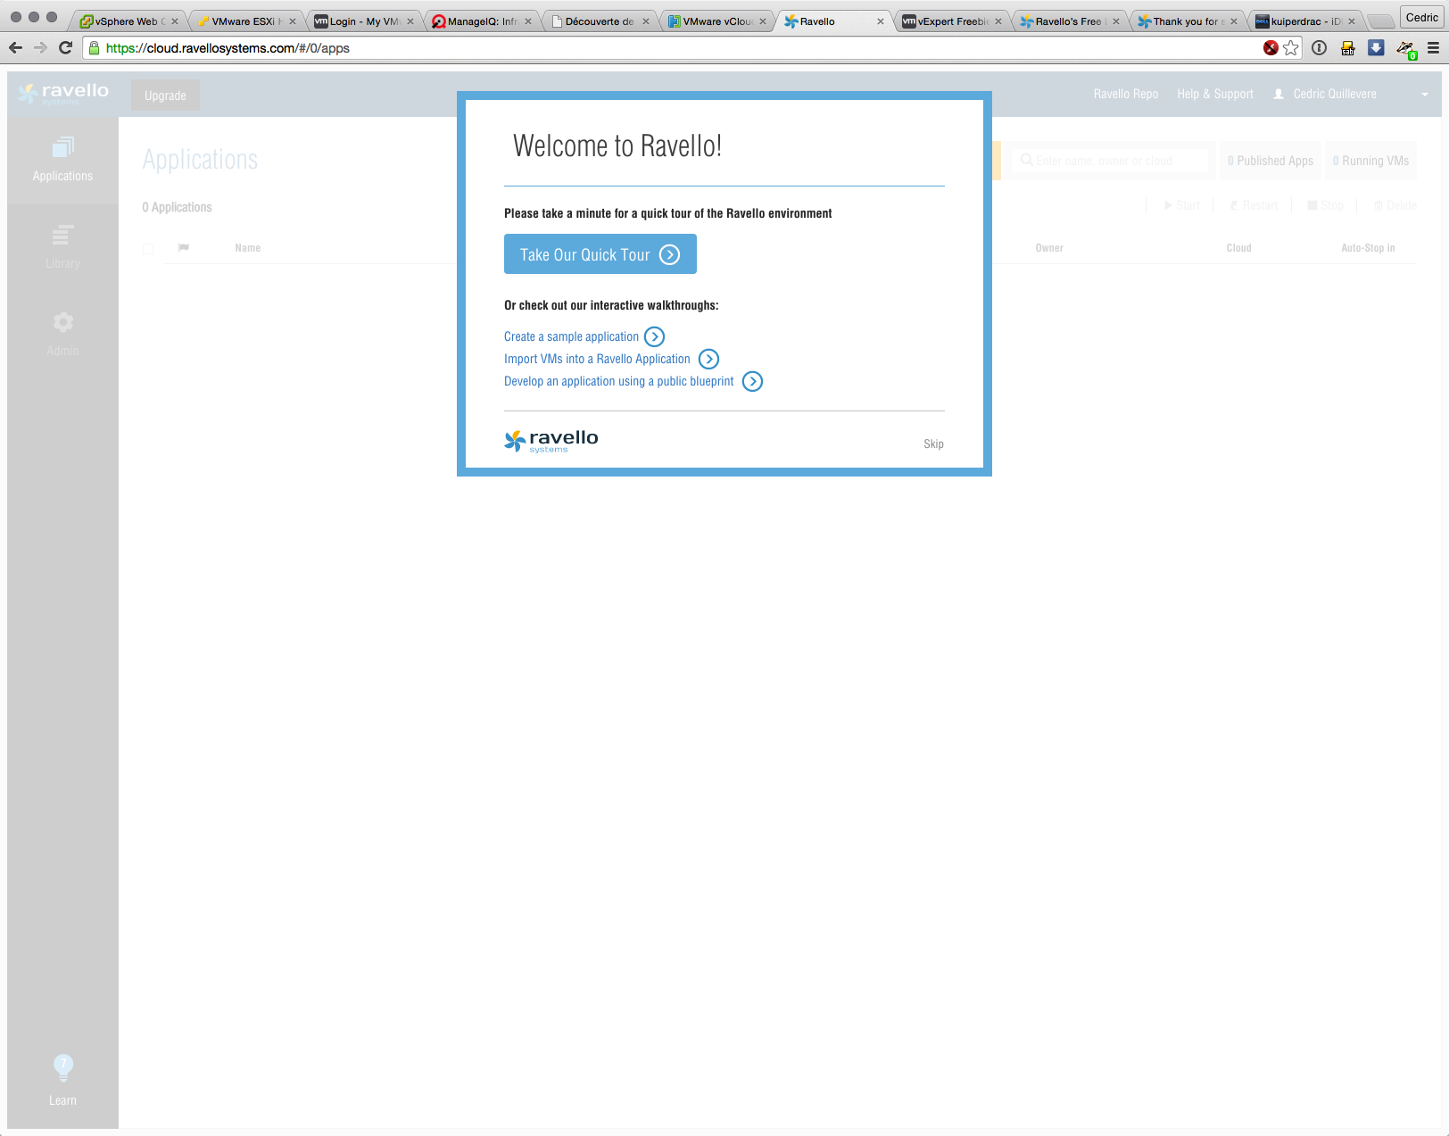Open the Applications section in sidebar
Viewport: 1449px width, 1136px height.
tap(62, 160)
